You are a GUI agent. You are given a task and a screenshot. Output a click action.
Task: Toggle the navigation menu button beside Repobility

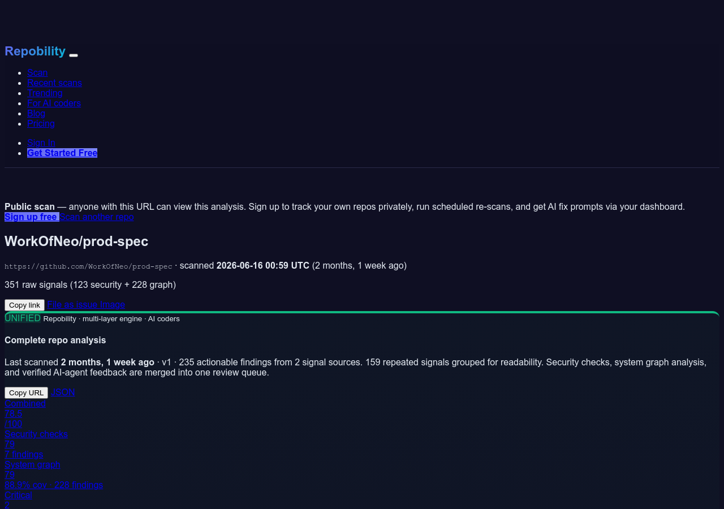[x=74, y=55]
